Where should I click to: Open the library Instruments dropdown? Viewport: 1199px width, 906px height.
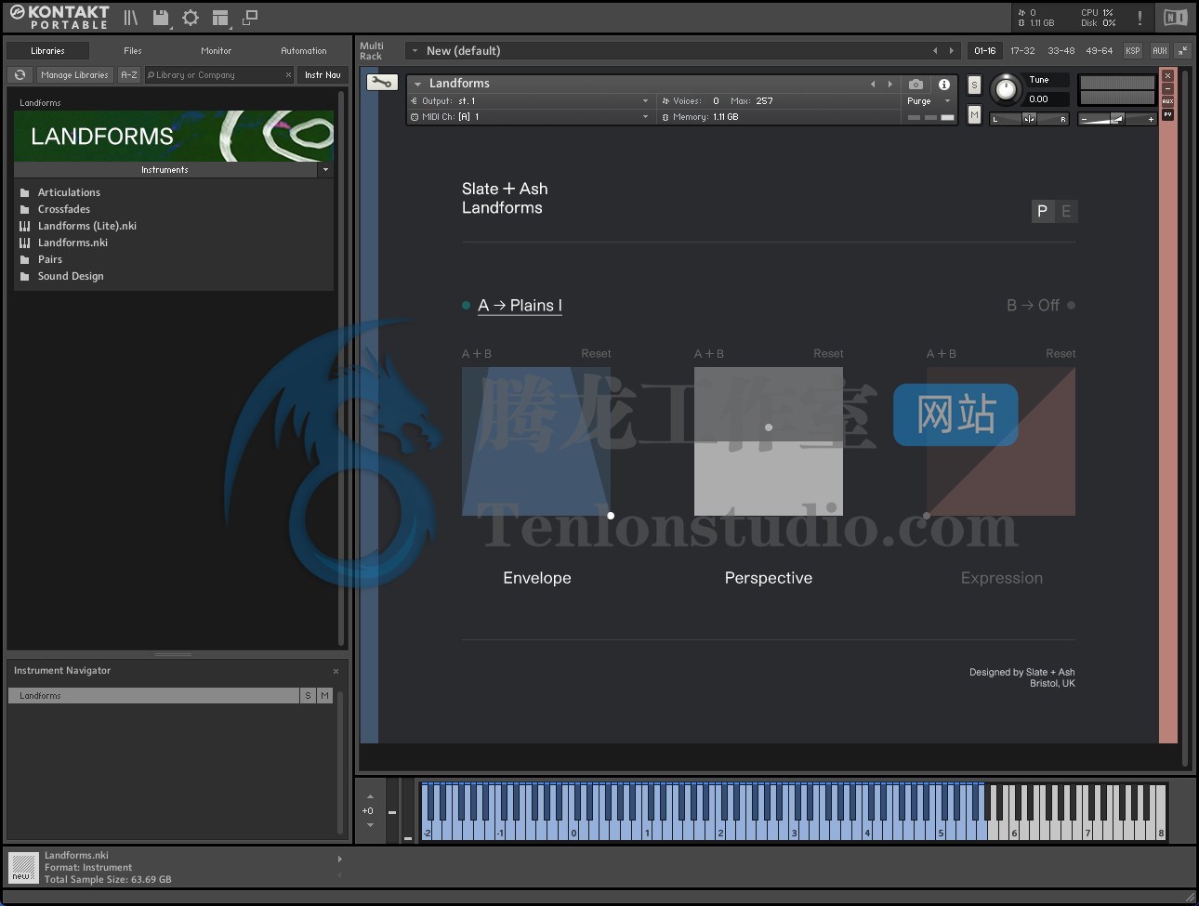[325, 170]
